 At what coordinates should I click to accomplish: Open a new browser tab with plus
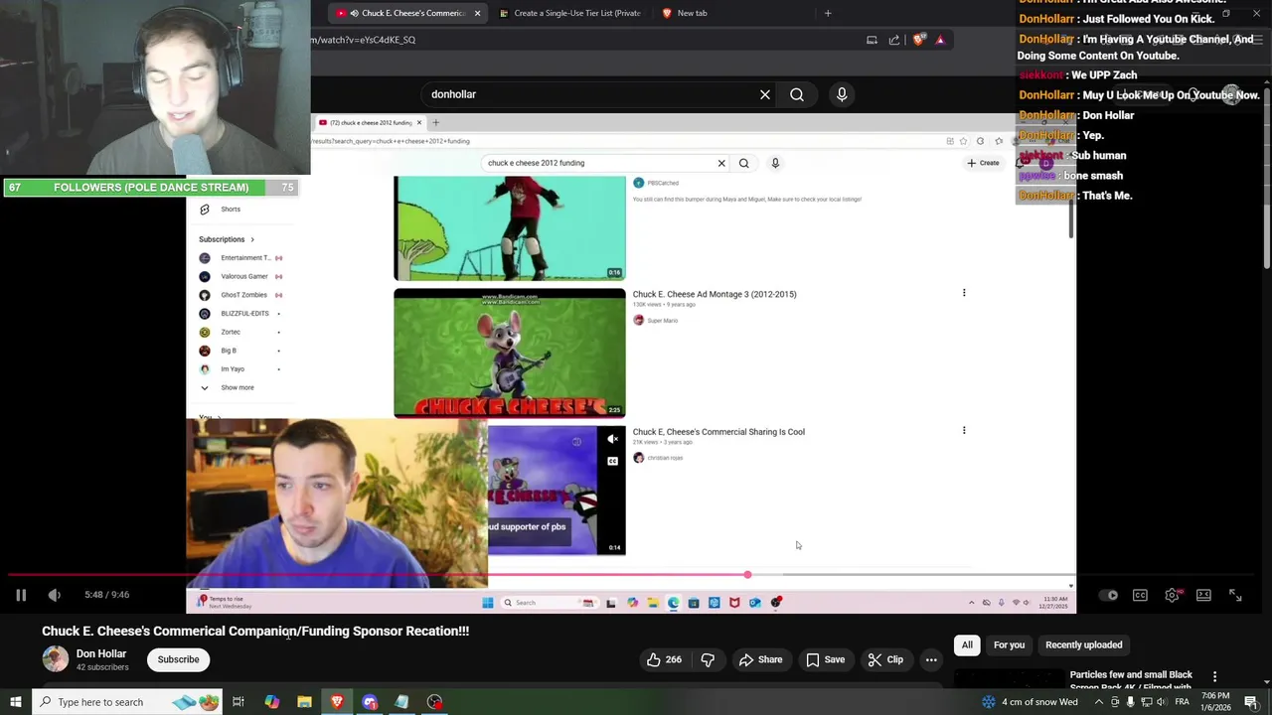click(x=828, y=13)
